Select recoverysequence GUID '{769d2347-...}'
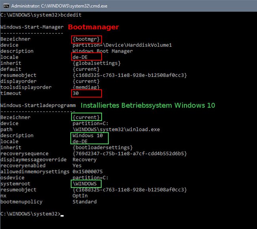Viewport: 257px width, 229px height. (x=130, y=154)
